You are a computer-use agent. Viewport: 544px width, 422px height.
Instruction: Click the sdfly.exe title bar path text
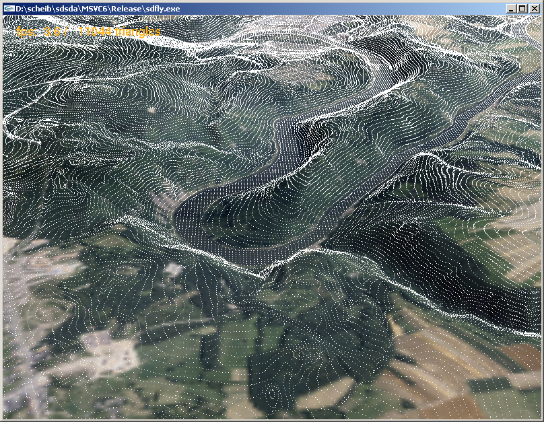98,9
